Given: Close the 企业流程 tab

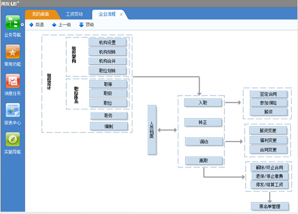Looking at the screenshot, I should (121, 14).
